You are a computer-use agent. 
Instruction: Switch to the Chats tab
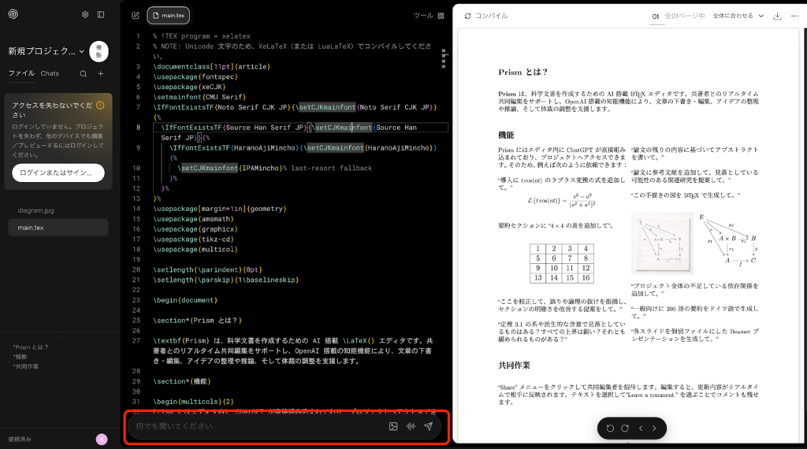pos(50,73)
